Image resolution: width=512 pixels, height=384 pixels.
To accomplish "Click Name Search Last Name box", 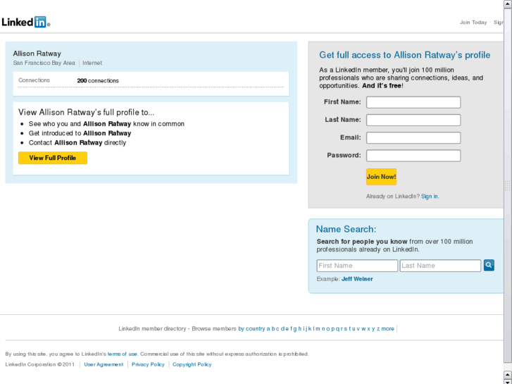I will point(440,266).
